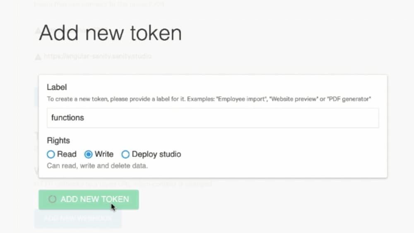
Task: Click the "Can read, write and delete data." description
Action: [x=97, y=166]
